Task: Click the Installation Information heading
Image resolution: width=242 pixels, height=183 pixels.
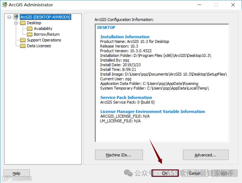Action: pos(125,37)
